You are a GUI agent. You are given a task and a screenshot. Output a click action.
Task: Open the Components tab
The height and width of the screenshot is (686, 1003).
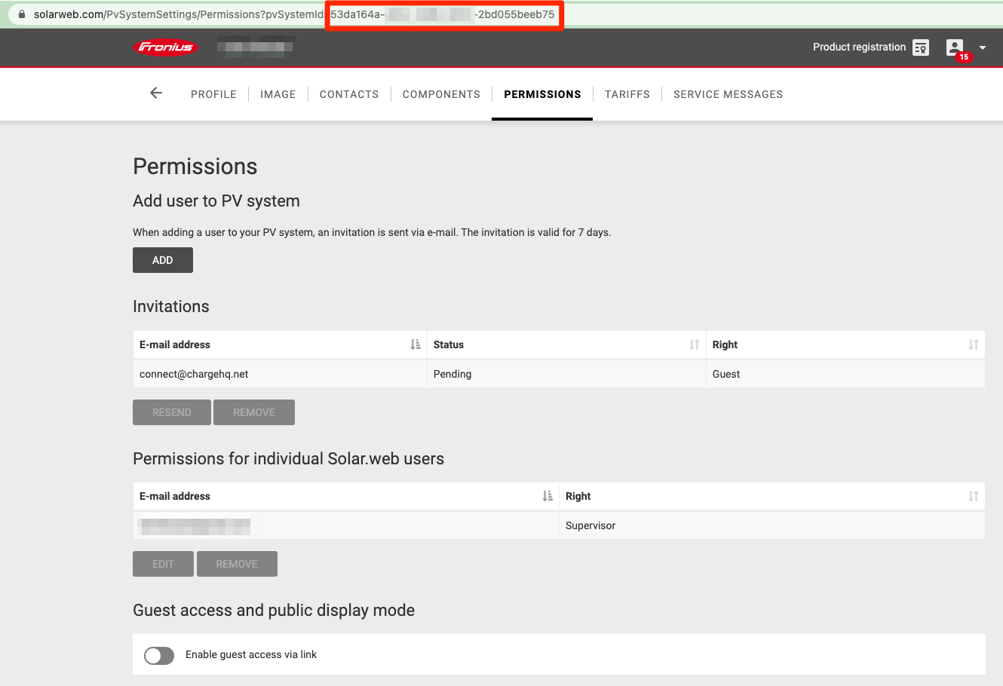tap(441, 94)
